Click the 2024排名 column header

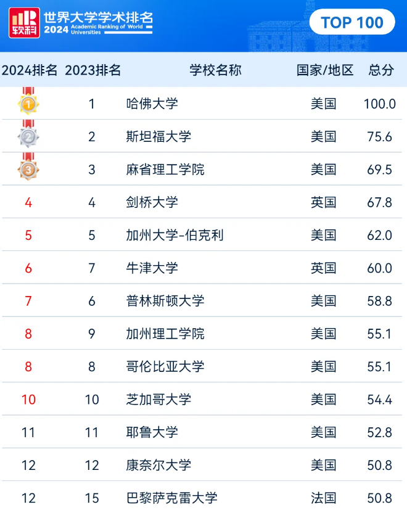[x=30, y=70]
